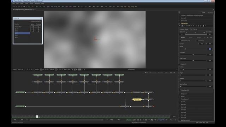Toggle the MB motion blur button

pos(163,120)
